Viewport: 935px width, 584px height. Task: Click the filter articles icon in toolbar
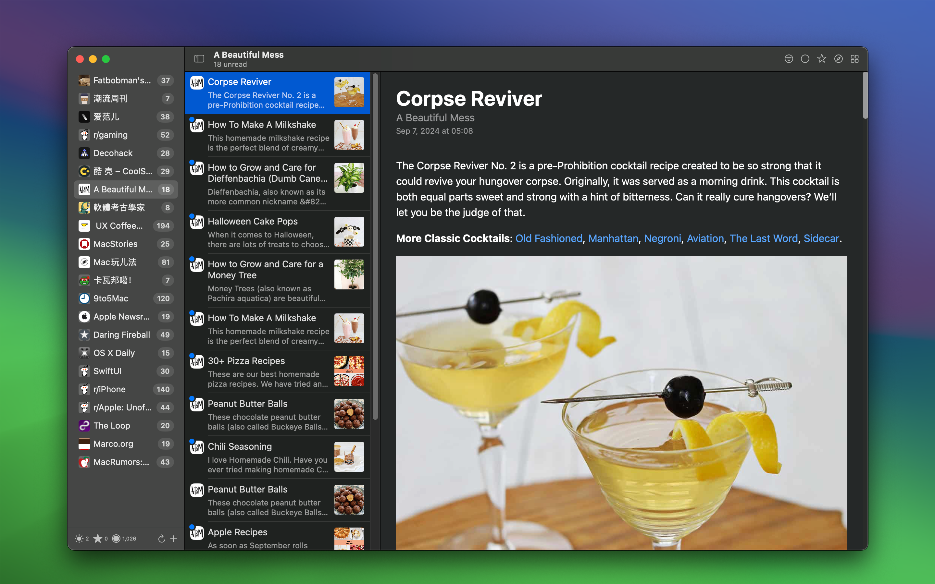pos(789,59)
